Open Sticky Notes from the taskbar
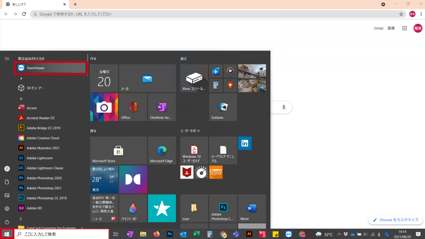Image resolution: width=425 pixels, height=239 pixels. click(x=276, y=234)
